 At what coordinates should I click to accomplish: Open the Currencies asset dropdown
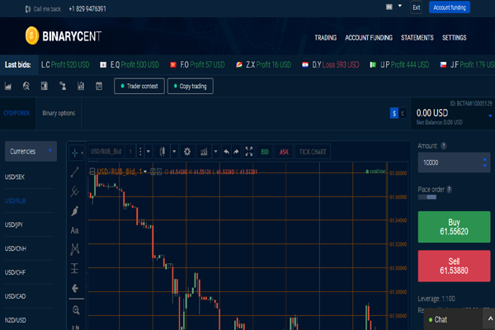point(31,151)
